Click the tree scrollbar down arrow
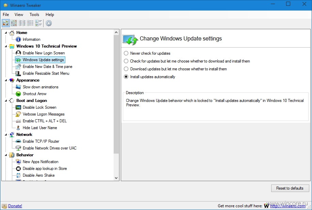The image size is (312, 210). [116, 178]
